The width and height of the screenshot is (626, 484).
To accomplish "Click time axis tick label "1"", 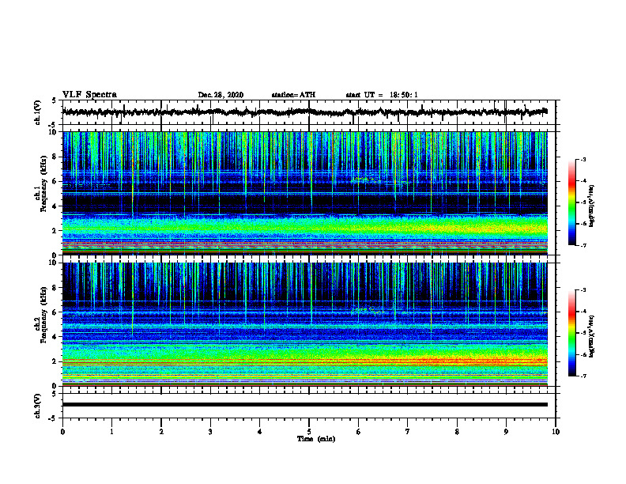I will 111,432.
